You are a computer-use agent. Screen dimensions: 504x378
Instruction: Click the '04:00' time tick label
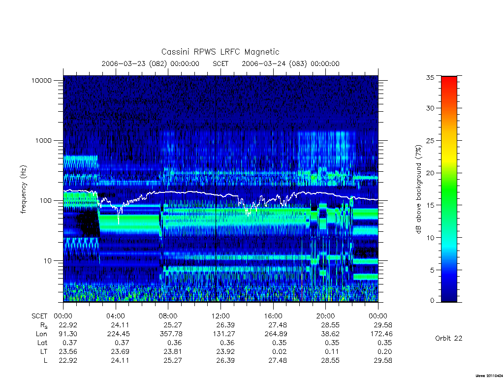[116, 316]
